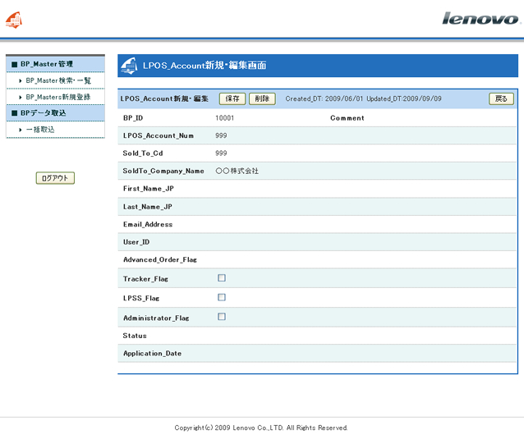Image resolution: width=524 pixels, height=444 pixels.
Task: Click the 戻る back button
Action: coord(501,98)
